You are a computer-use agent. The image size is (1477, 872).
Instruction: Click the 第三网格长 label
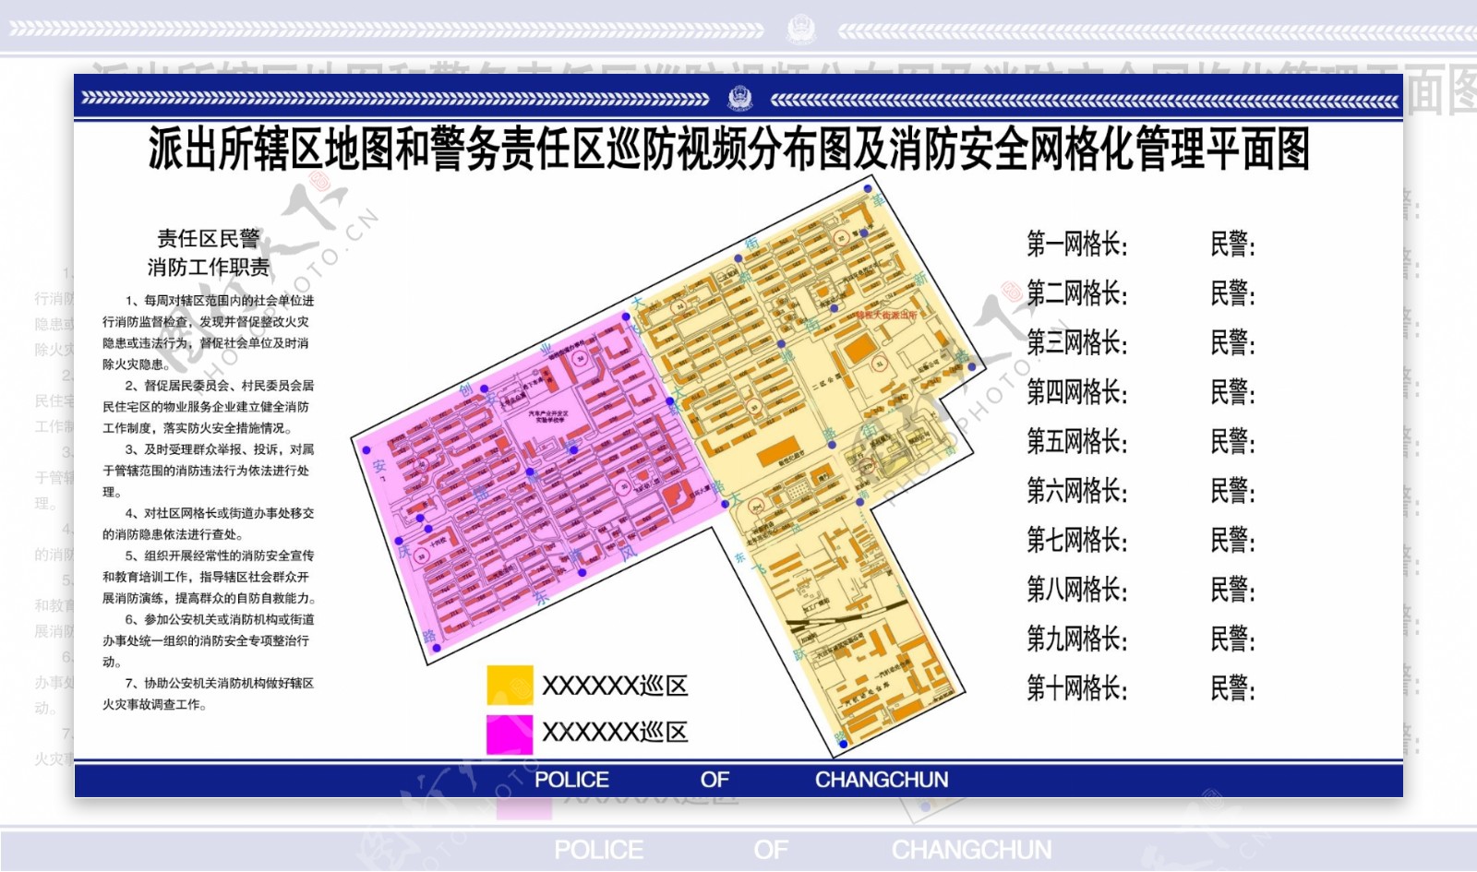[1077, 343]
